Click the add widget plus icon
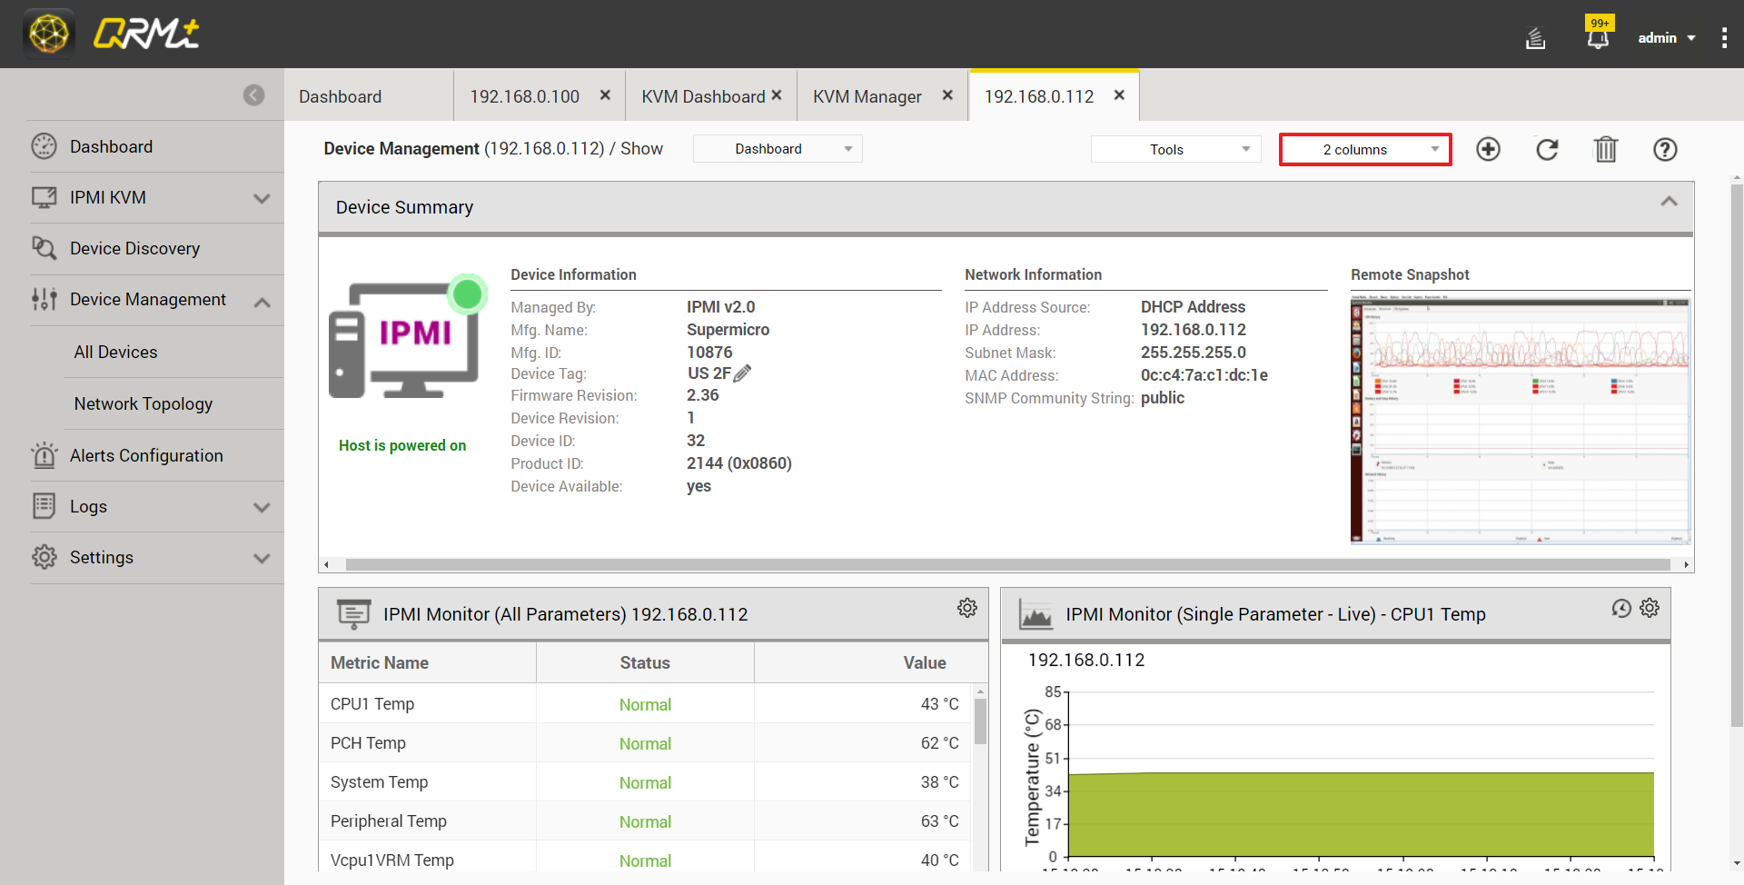1744x885 pixels. click(1488, 149)
